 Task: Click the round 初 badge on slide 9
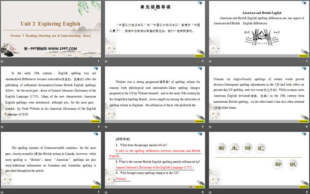click(x=278, y=164)
